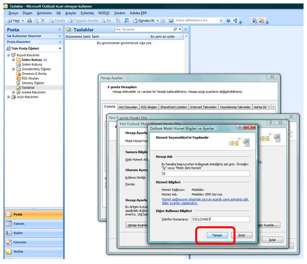307x264 pixels.
Task: Select the Silinmiş Öğeler folder
Action: [x=30, y=83]
